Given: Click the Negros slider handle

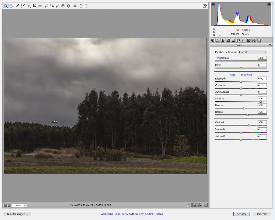Looking at the screenshot, I should pos(248,115).
